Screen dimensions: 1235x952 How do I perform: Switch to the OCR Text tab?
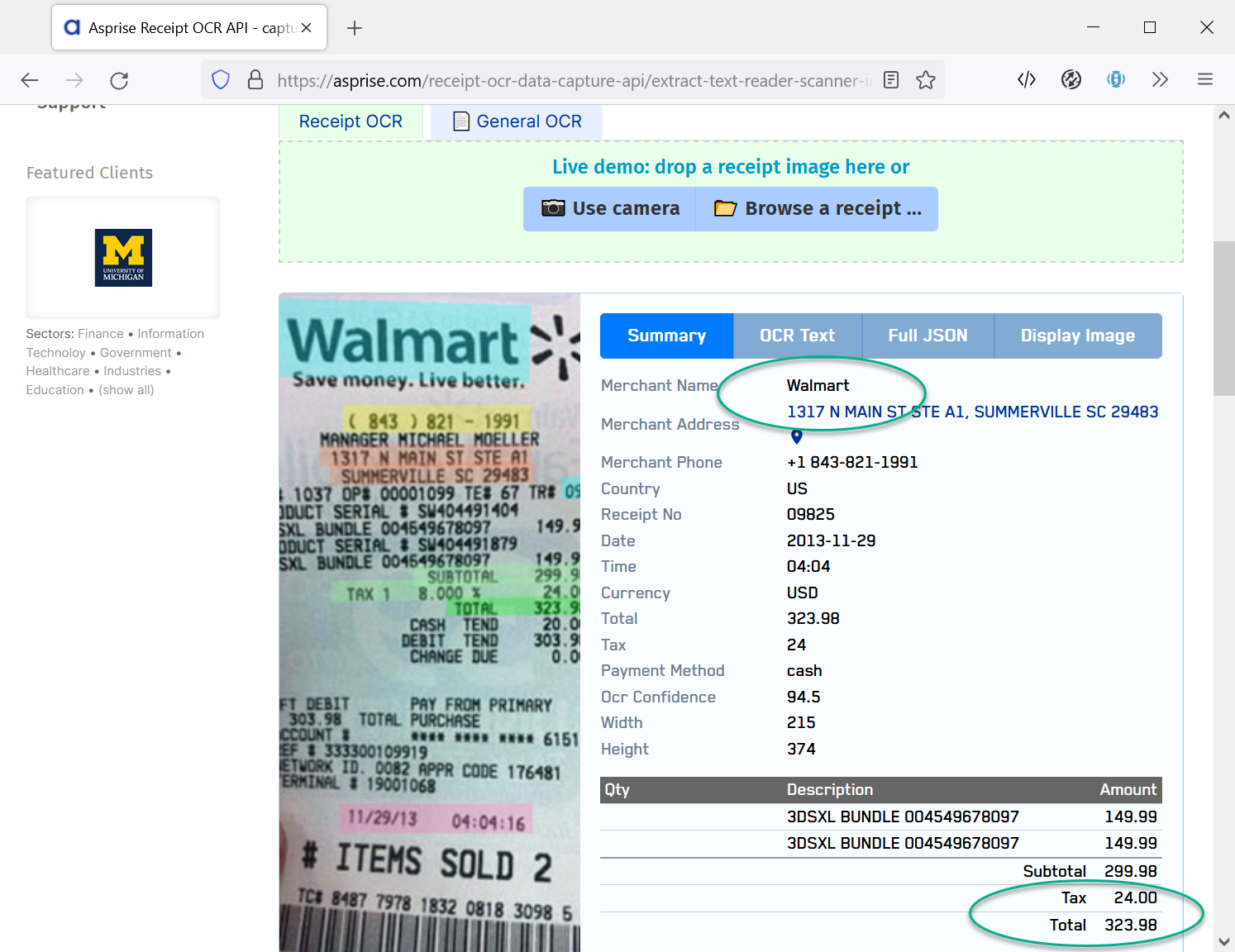[797, 336]
